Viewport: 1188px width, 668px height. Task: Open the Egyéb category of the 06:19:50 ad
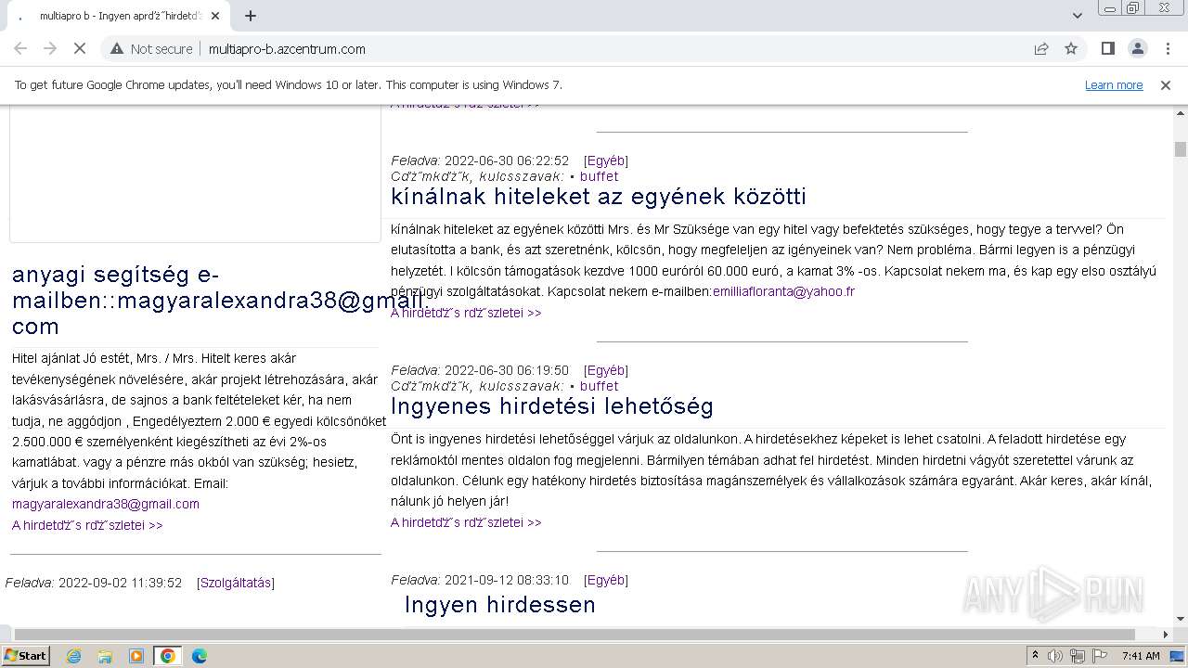point(606,370)
